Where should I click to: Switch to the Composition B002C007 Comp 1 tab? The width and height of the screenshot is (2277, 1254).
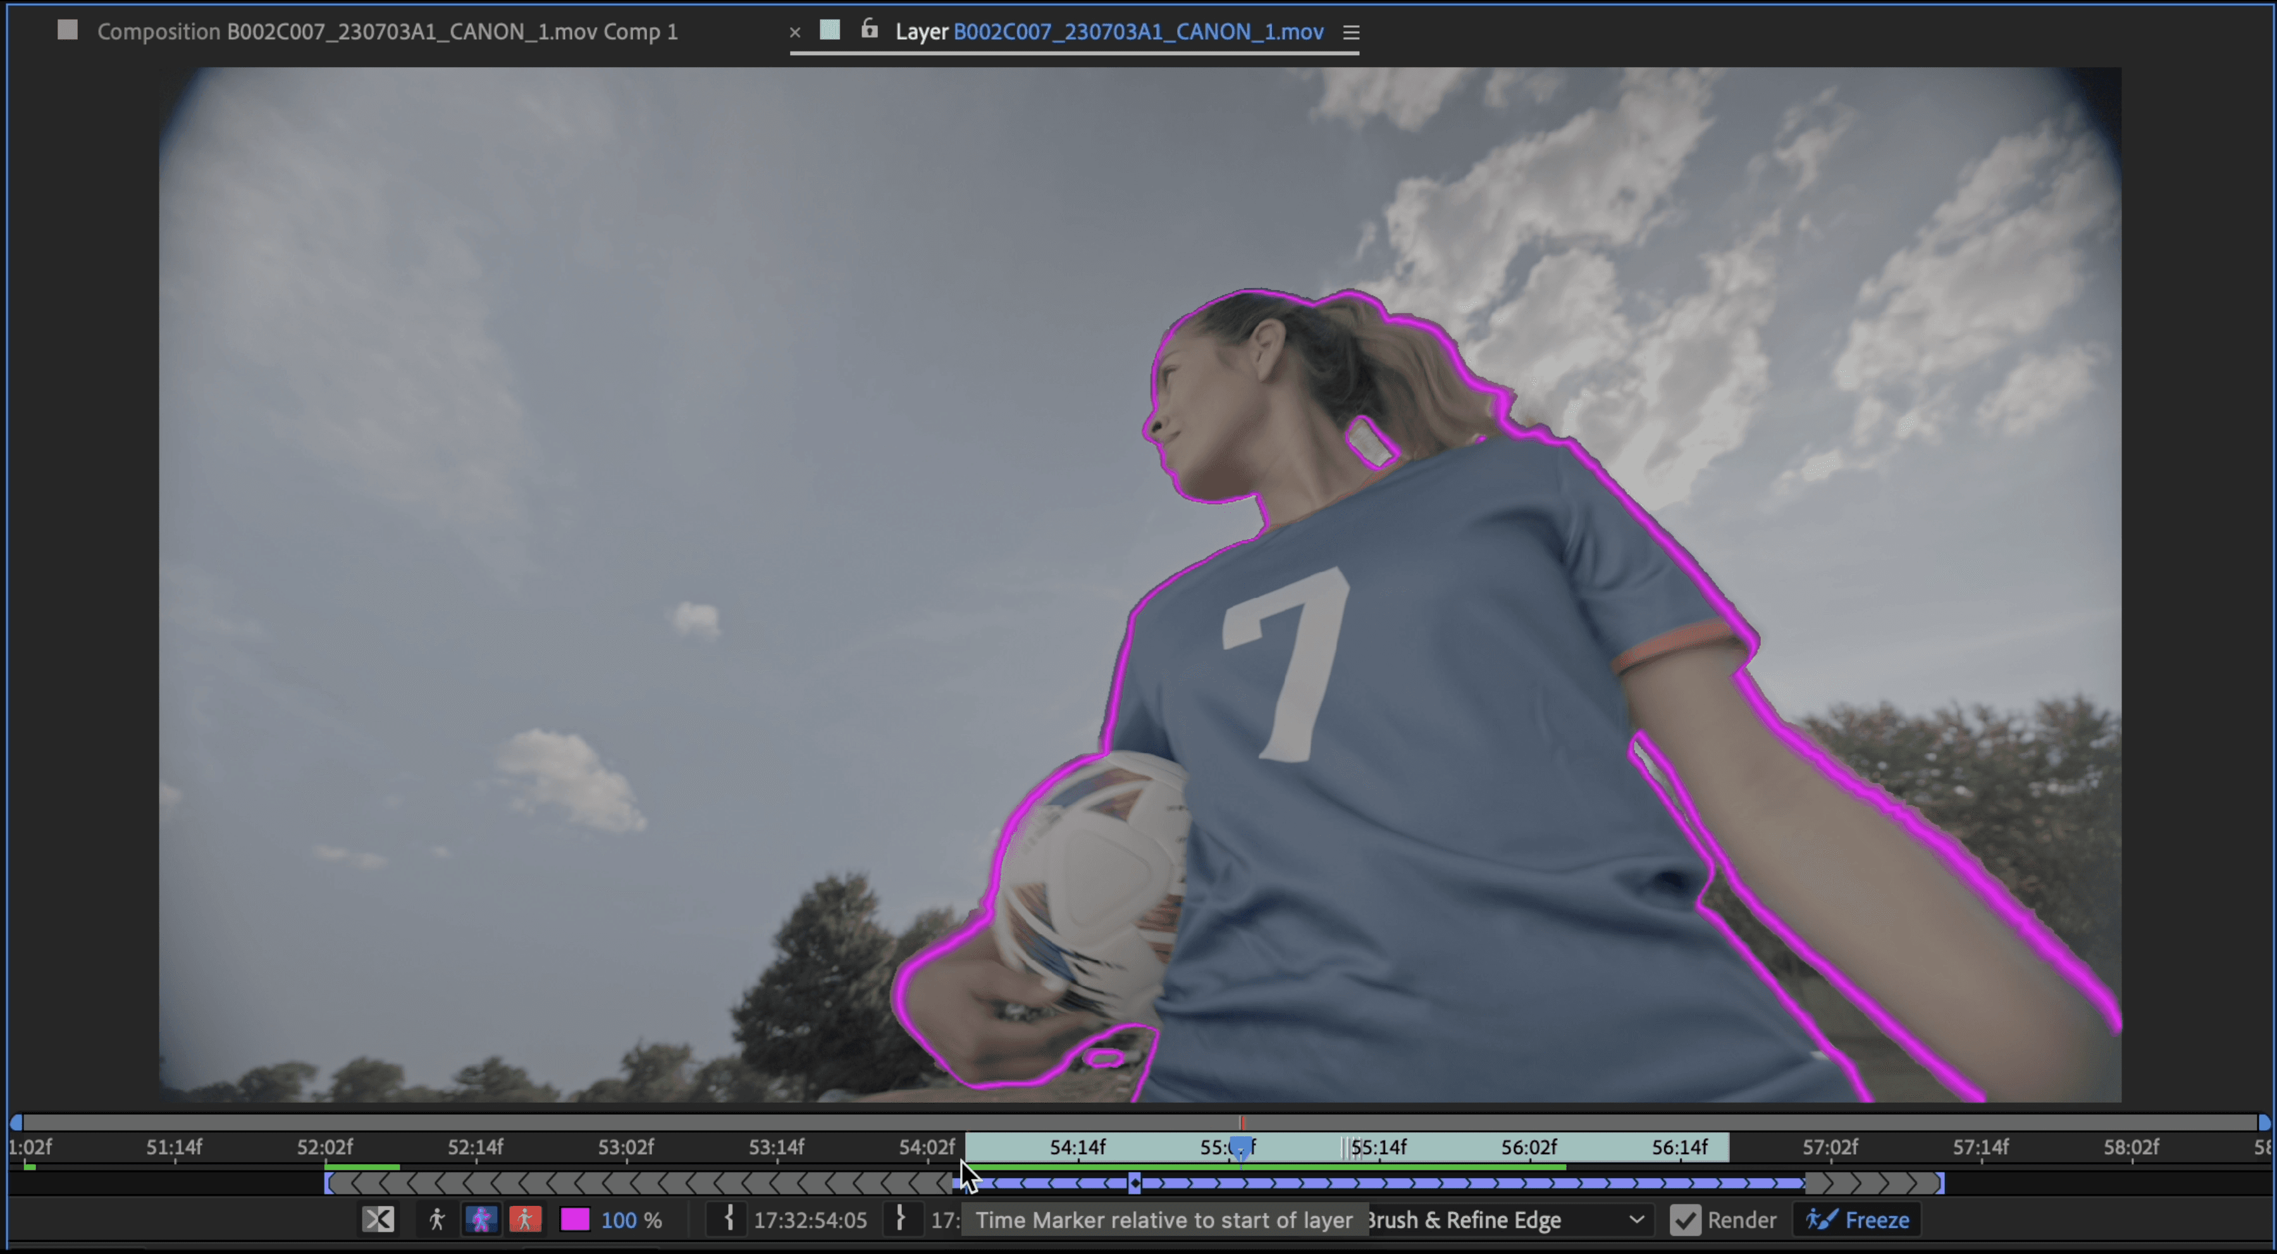point(387,32)
